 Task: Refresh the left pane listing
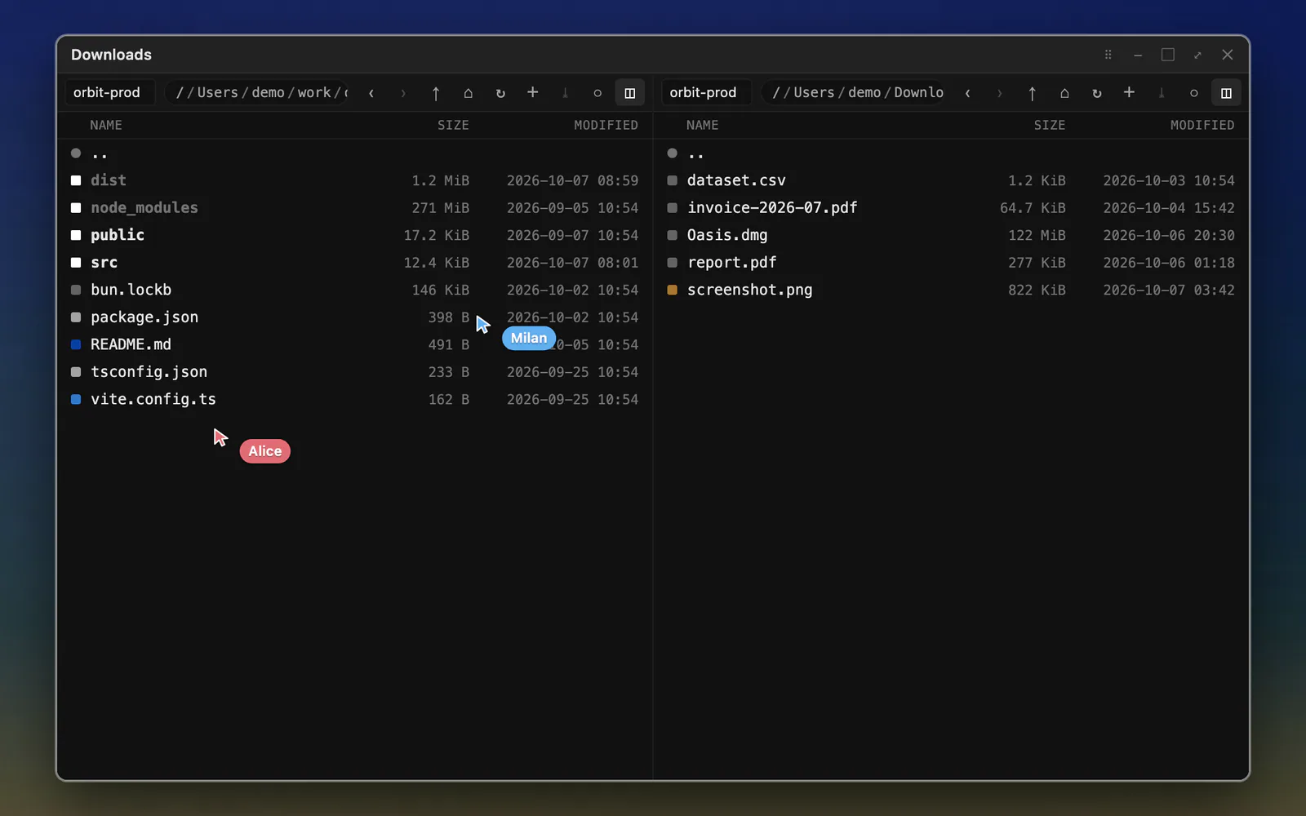(500, 93)
